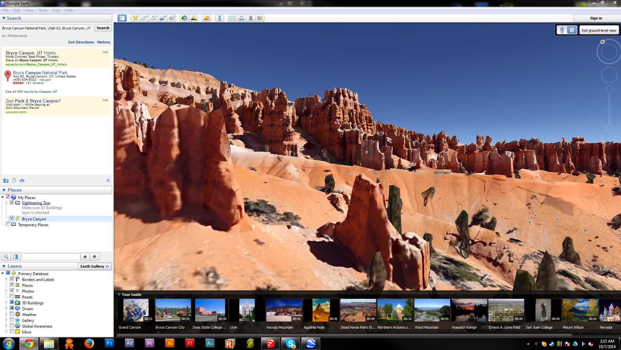Toggle sunlight across the landscape icon
Screen dimensions: 621x350
[x=194, y=18]
